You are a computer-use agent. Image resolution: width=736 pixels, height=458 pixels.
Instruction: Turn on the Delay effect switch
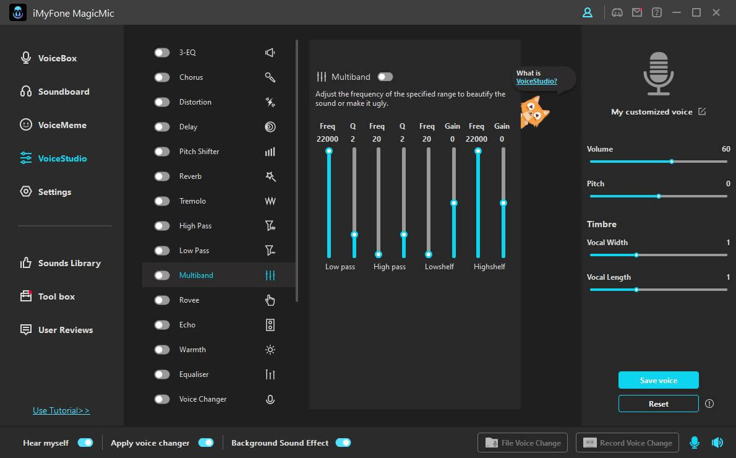click(x=162, y=127)
